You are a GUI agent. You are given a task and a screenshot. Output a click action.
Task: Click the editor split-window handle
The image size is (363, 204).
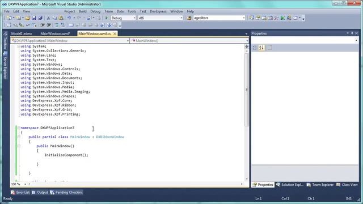pyautogui.click(x=247, y=46)
